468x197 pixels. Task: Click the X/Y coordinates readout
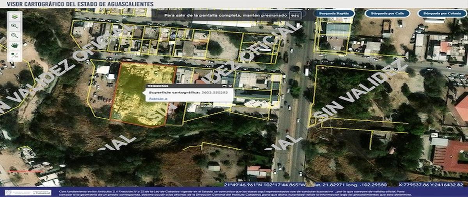pyautogui.click(x=431, y=185)
